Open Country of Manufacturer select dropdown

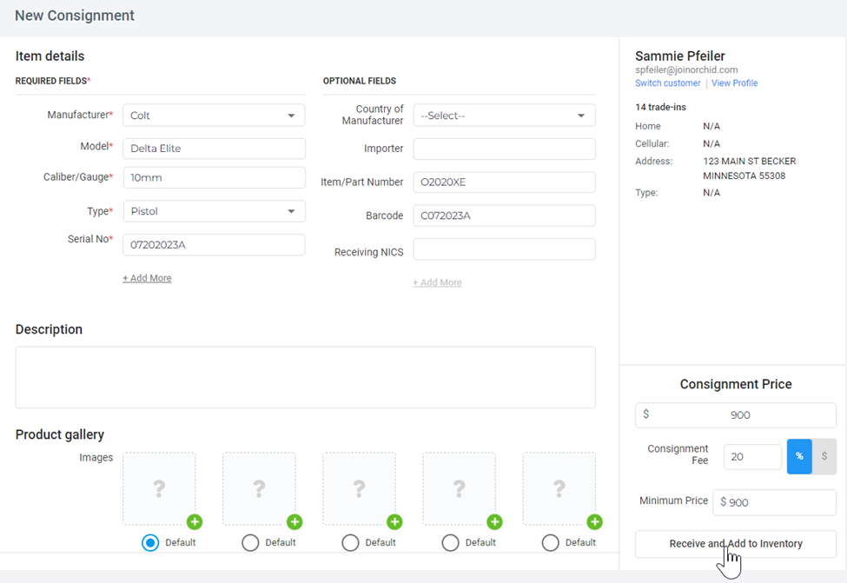504,116
